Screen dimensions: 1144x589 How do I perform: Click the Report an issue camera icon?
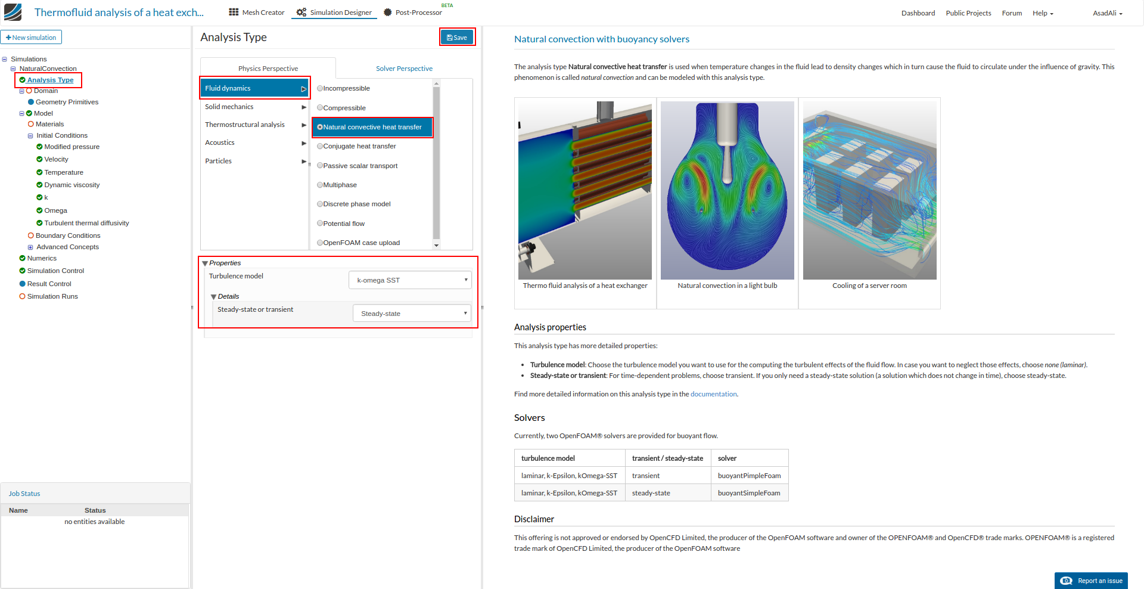(x=1067, y=580)
